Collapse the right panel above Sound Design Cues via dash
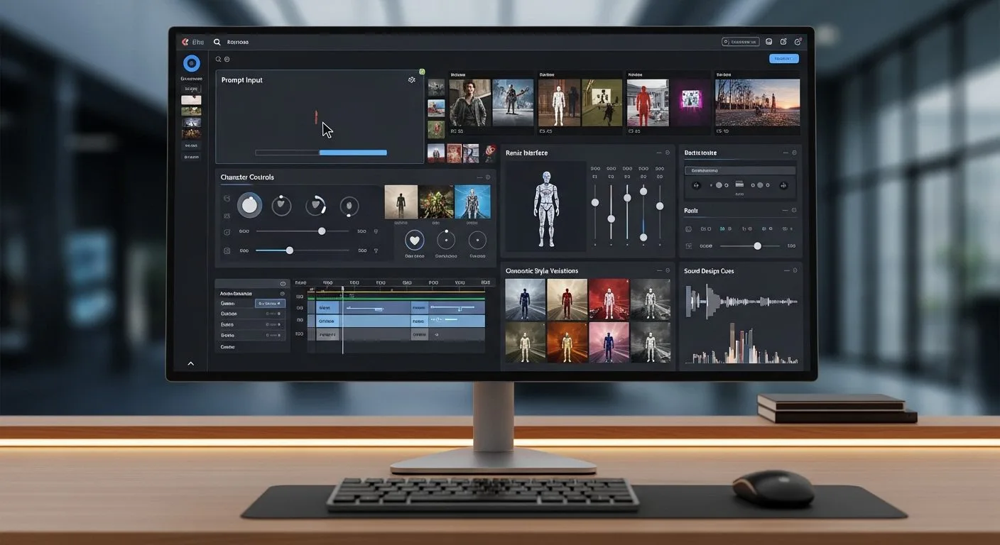Viewport: 1000px width, 545px height. [x=786, y=211]
